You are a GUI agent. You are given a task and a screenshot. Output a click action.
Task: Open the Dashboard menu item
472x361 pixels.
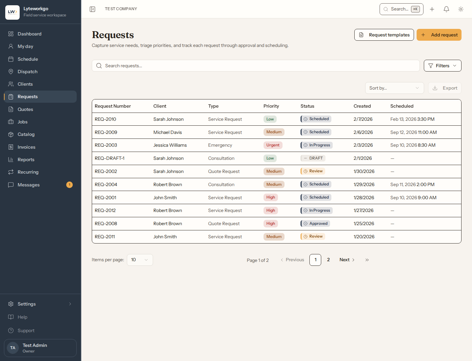[40, 34]
